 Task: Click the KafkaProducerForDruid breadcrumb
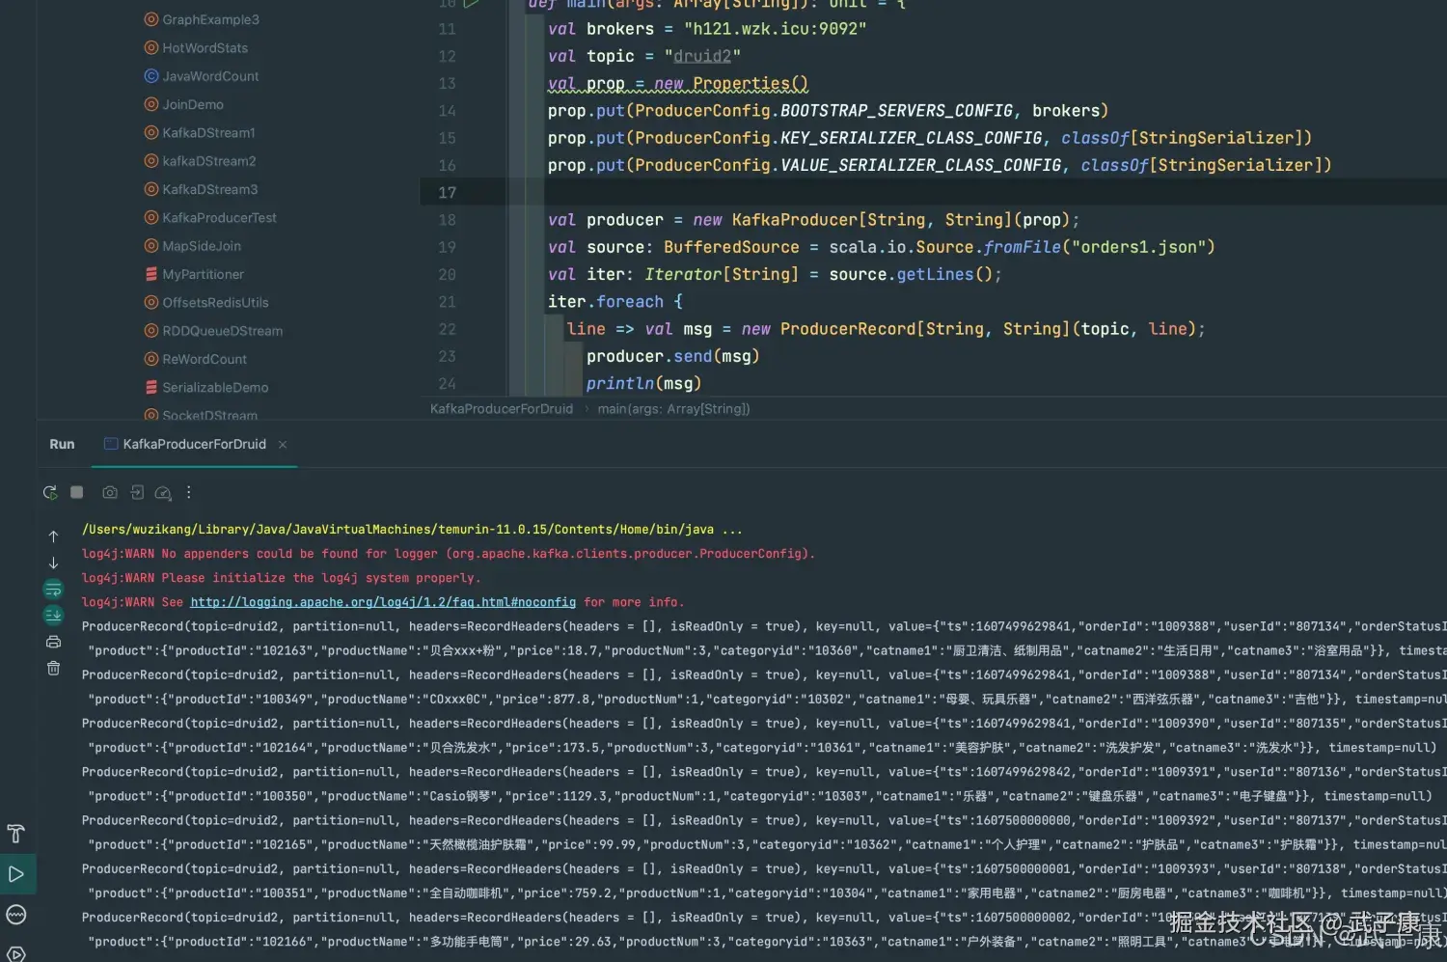click(x=502, y=409)
